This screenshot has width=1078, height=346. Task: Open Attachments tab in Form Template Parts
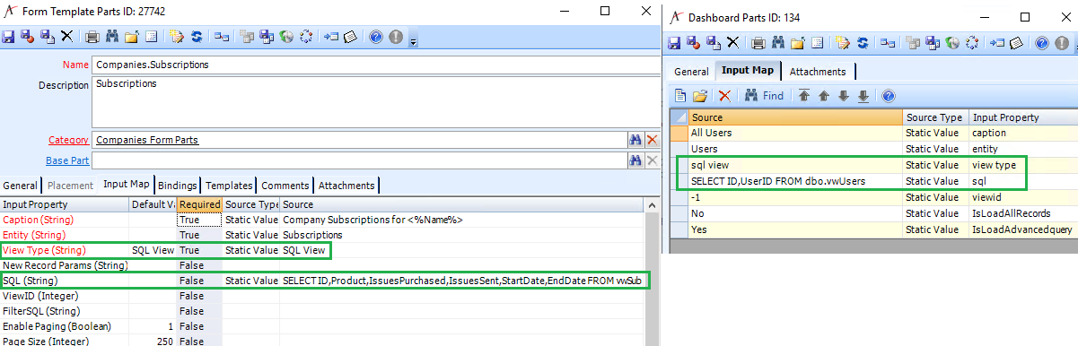pos(346,186)
